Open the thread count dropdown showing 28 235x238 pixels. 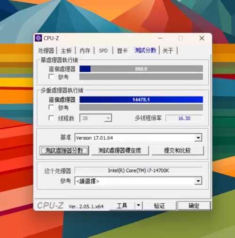[108, 118]
